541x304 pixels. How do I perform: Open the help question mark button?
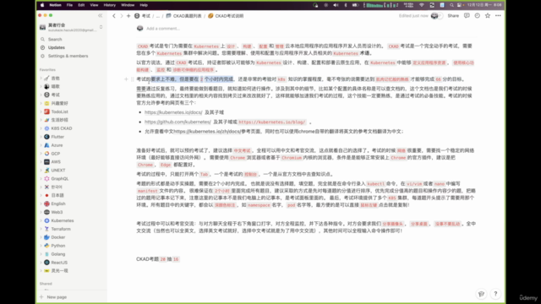tap(495, 294)
